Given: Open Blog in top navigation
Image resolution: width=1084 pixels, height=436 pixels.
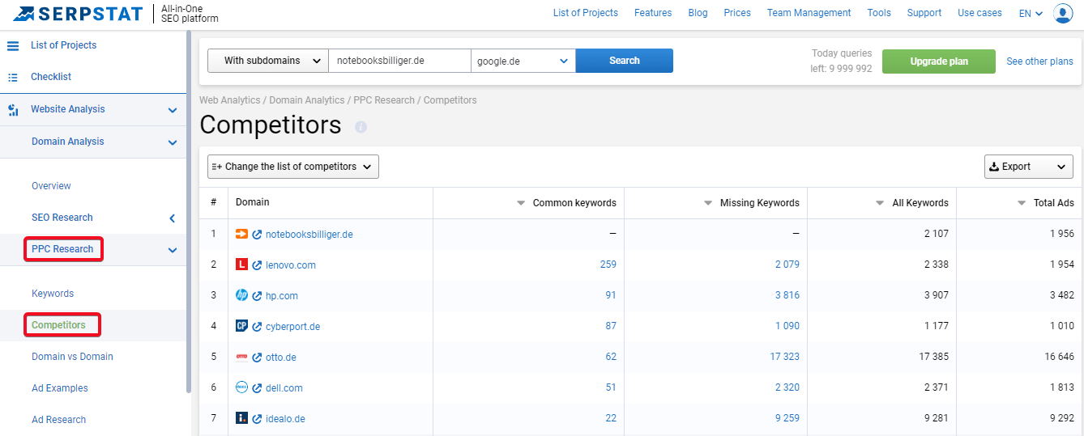Looking at the screenshot, I should [x=698, y=13].
